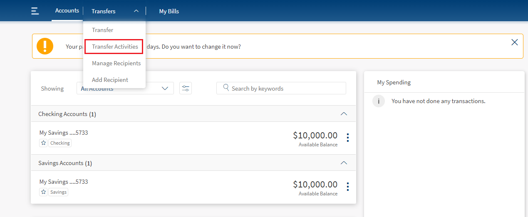Dismiss the password change notification banner
The width and height of the screenshot is (528, 217).
(514, 42)
